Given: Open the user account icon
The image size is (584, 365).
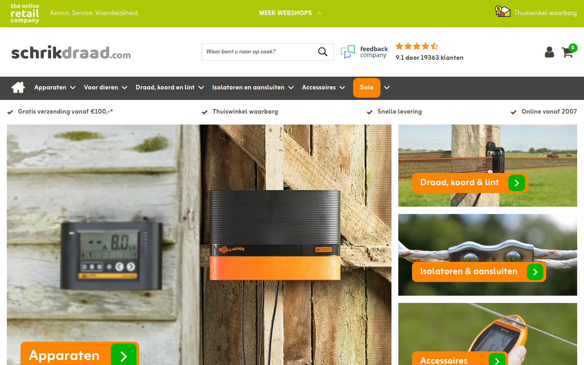Looking at the screenshot, I should point(549,52).
